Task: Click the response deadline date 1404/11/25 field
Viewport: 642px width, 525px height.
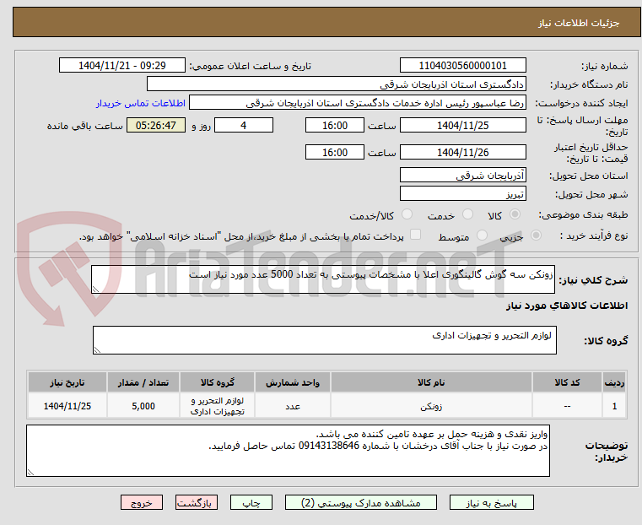Action: 462,125
